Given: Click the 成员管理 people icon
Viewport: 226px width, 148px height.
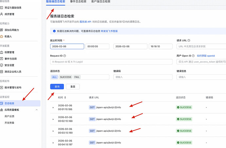Looking at the screenshot, I should [3, 14].
